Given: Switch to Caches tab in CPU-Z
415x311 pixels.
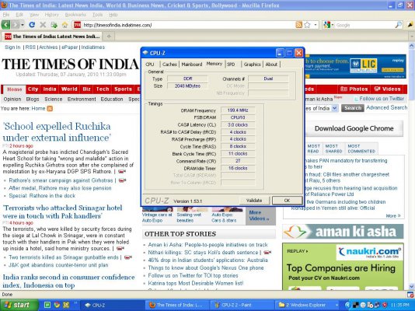Looking at the screenshot, I should pos(169,65).
